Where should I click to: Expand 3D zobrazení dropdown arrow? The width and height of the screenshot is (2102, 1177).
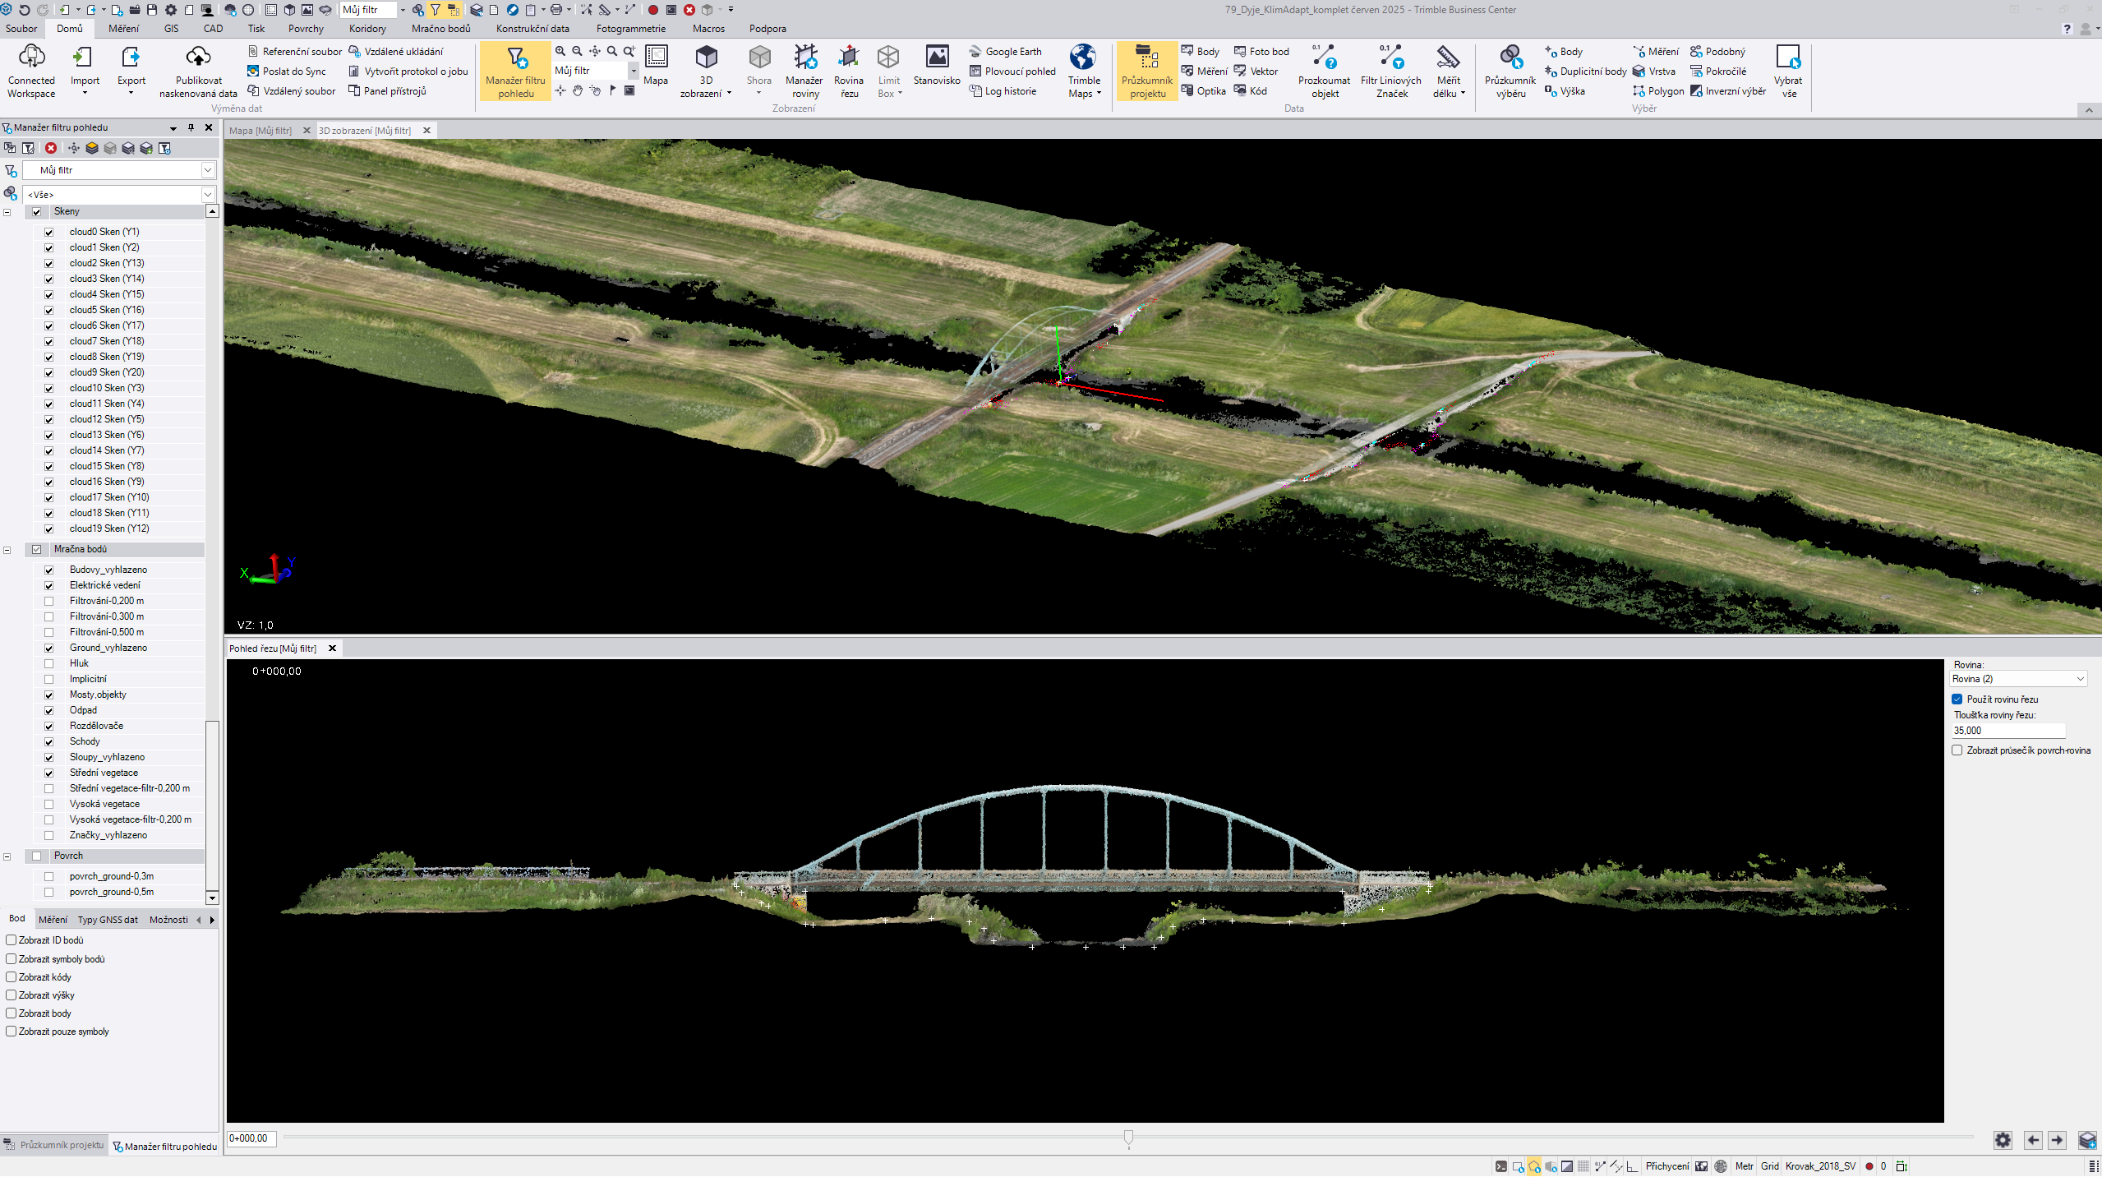tap(729, 94)
